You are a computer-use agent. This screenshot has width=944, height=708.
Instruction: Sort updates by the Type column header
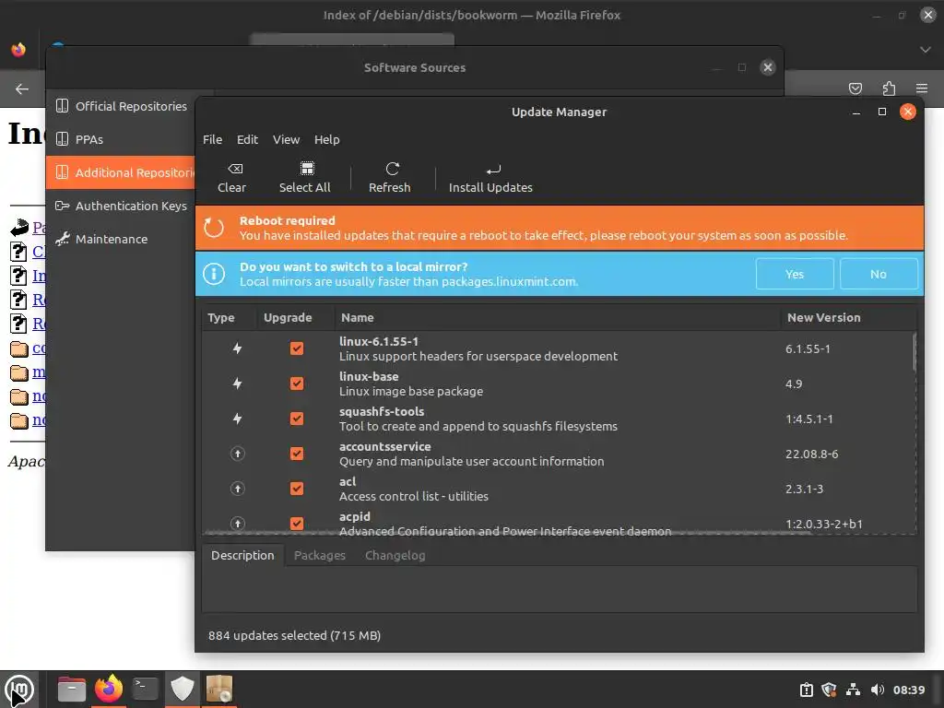click(x=229, y=317)
